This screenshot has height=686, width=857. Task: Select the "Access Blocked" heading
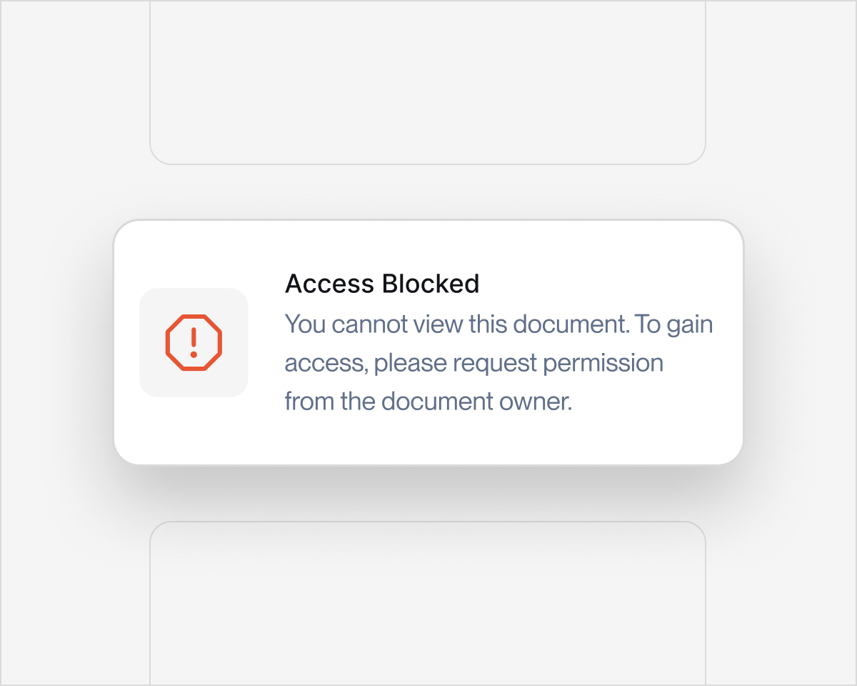click(382, 284)
